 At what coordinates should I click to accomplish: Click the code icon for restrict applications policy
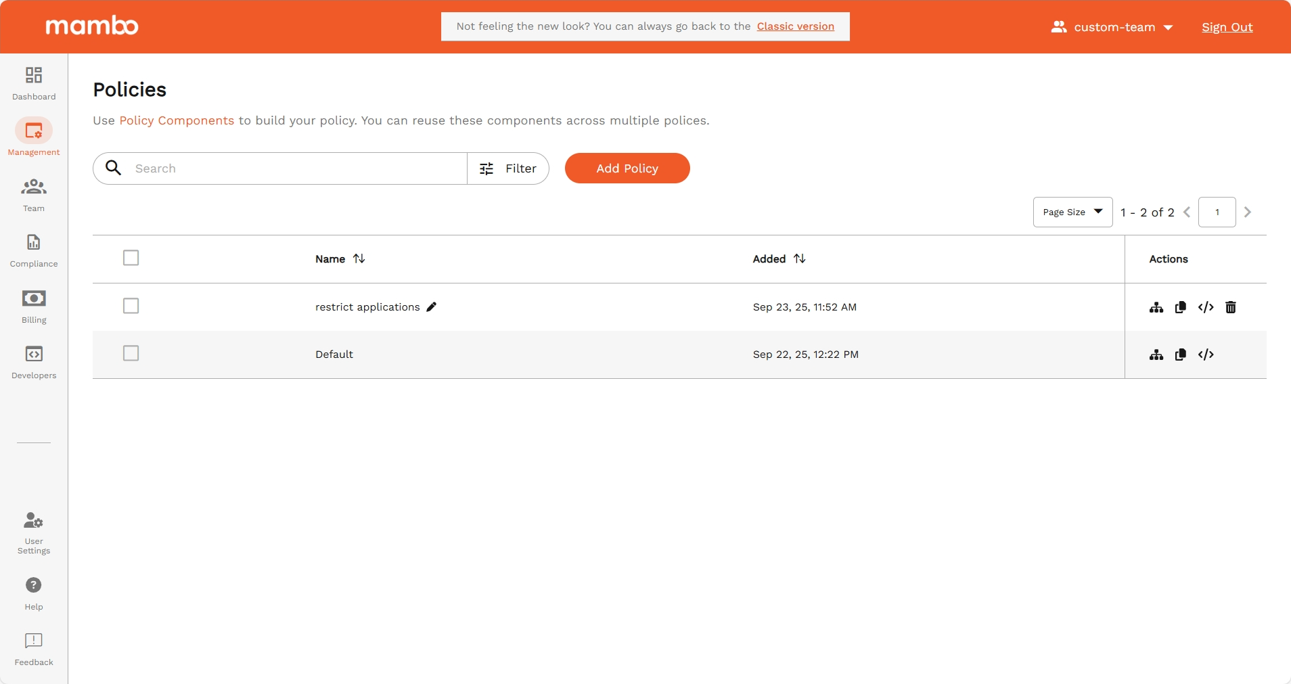click(1206, 307)
